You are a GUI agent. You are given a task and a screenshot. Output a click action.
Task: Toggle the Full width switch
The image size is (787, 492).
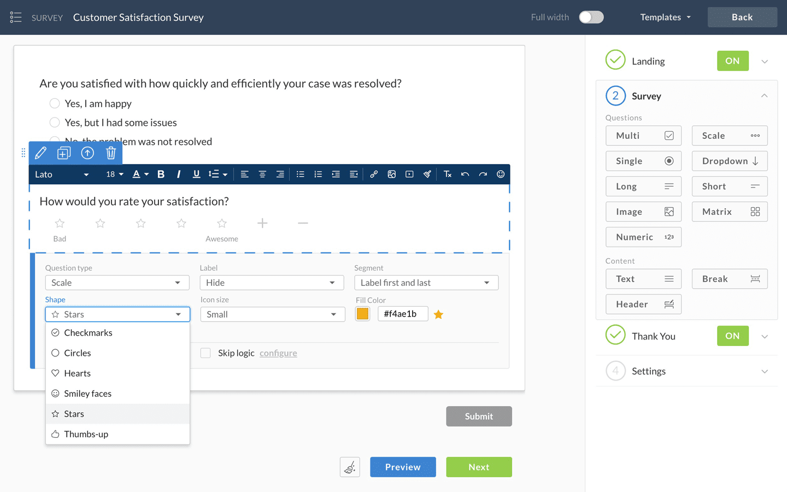[x=591, y=17]
